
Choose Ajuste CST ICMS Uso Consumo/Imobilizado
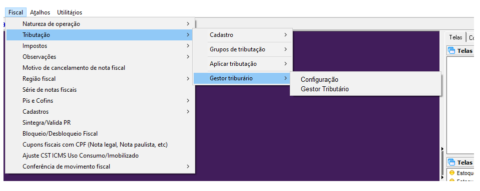tap(100, 156)
